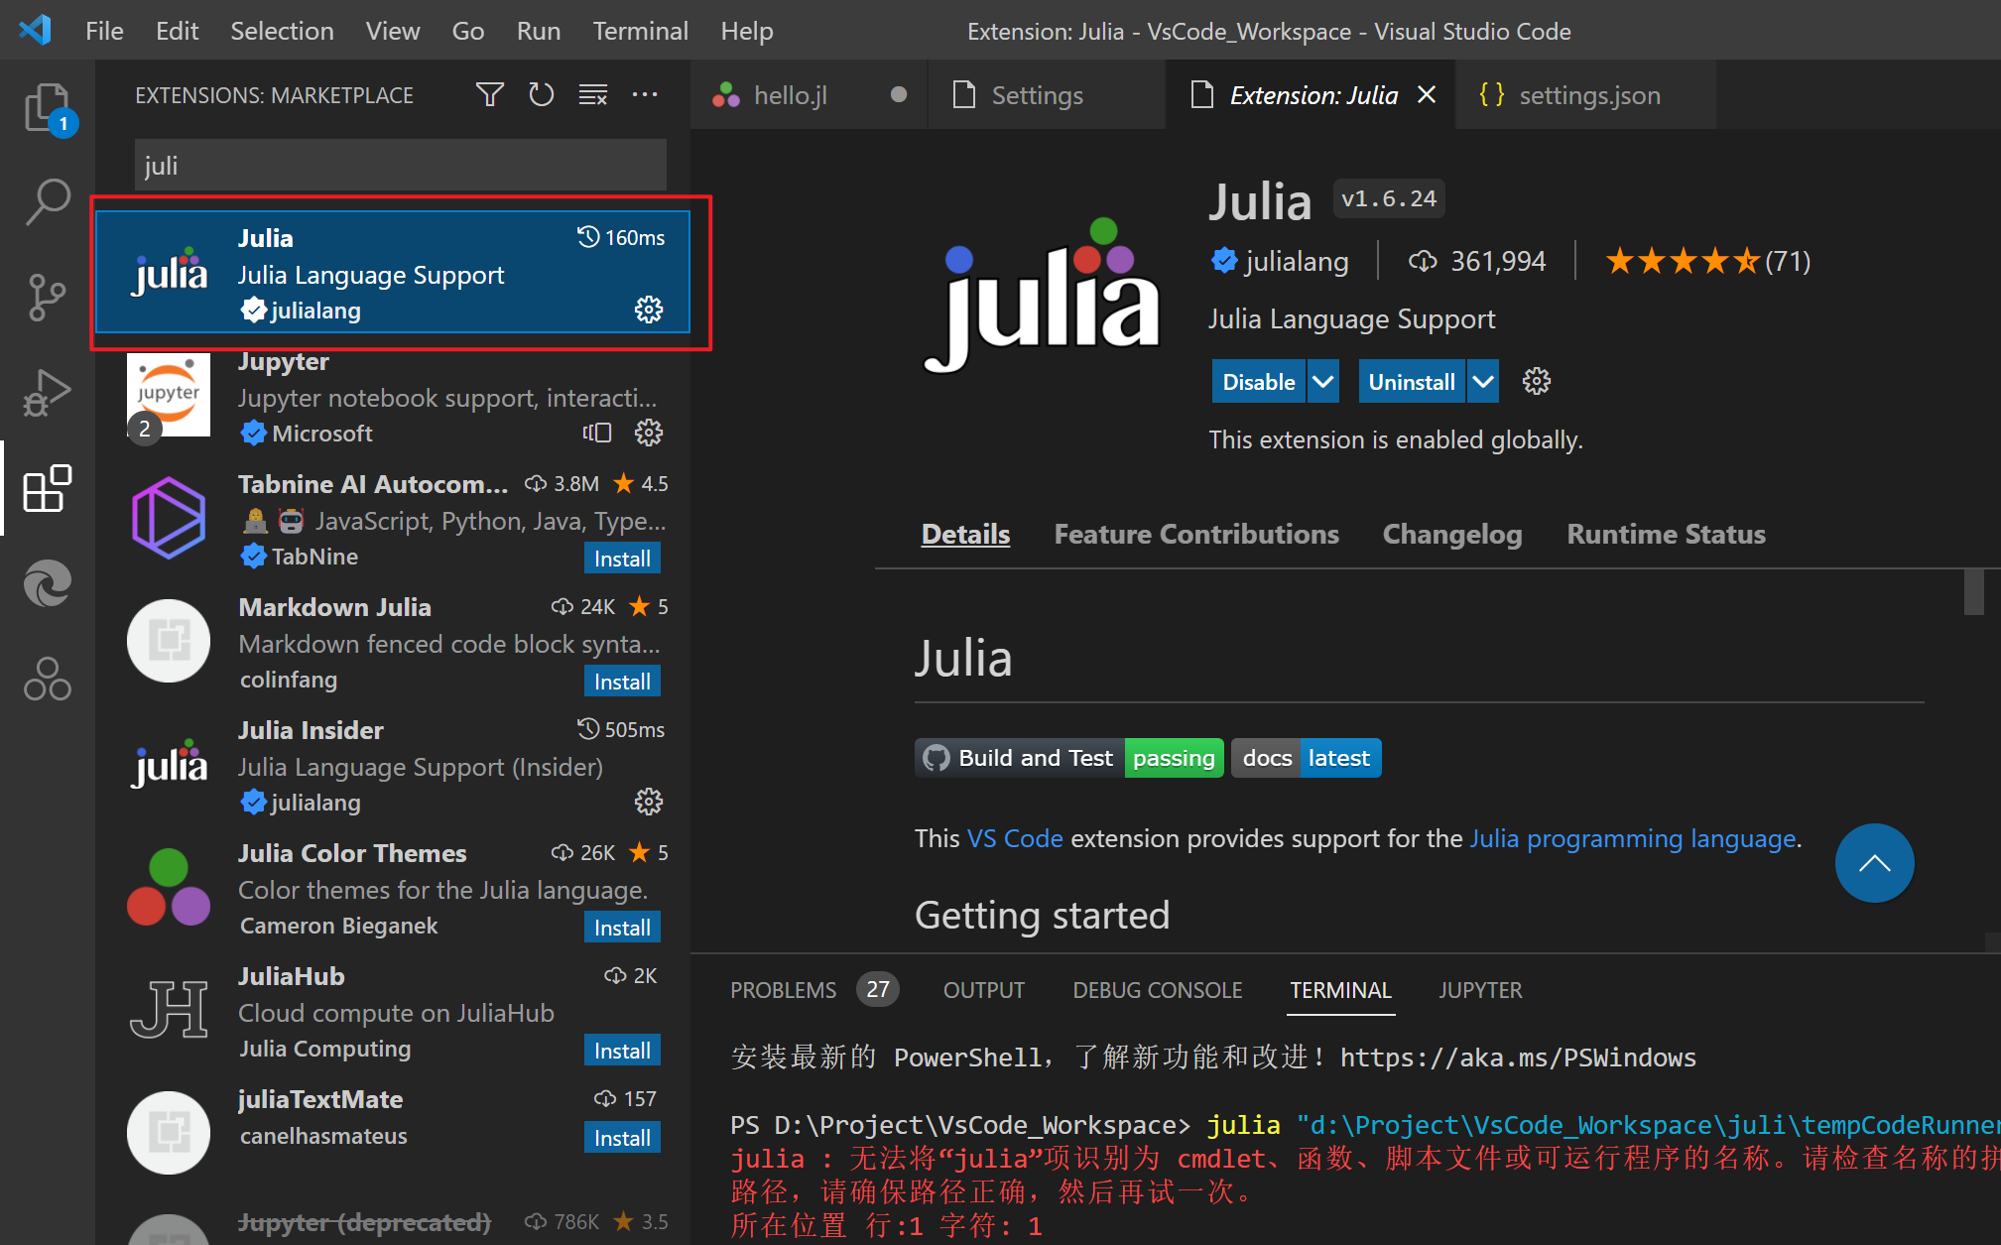Image resolution: width=2001 pixels, height=1245 pixels.
Task: Clear extensions search results icon
Action: 593,95
